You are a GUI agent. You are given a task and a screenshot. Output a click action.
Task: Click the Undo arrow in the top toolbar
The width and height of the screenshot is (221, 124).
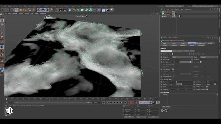coord(3,10)
